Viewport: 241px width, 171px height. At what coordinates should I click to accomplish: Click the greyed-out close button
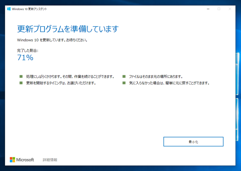[230, 9]
